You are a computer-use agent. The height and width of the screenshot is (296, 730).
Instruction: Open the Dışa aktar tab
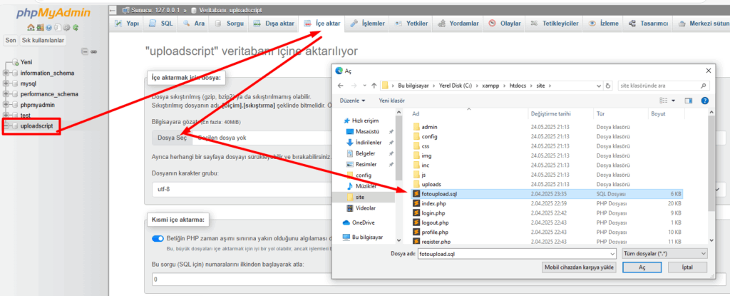274,24
